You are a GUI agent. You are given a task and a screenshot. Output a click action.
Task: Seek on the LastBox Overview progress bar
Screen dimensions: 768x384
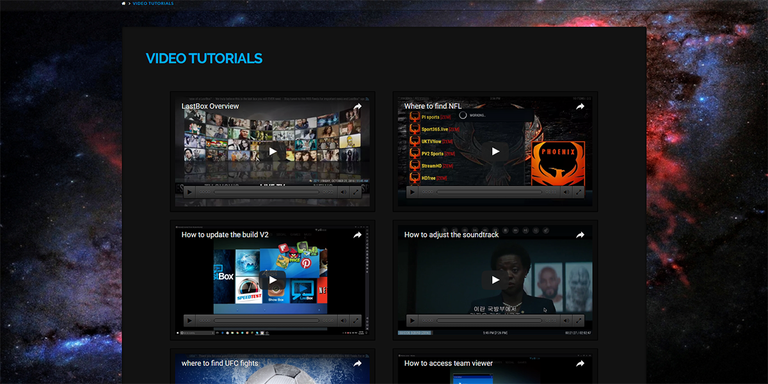(266, 191)
